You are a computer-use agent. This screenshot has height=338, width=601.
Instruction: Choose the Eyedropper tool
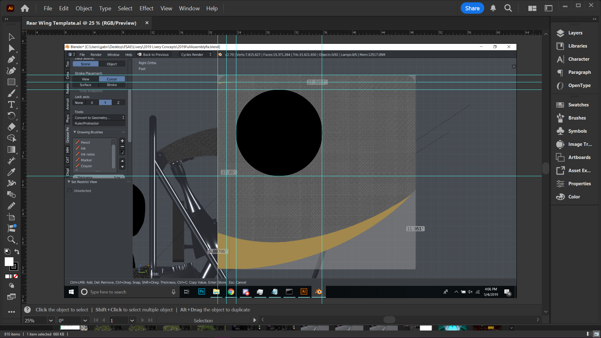(x=11, y=172)
